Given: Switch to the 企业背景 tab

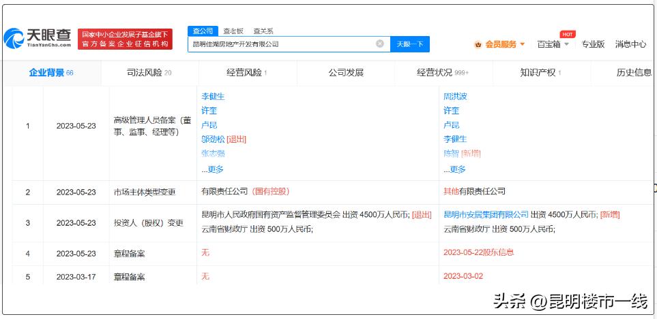Looking at the screenshot, I should point(51,73).
